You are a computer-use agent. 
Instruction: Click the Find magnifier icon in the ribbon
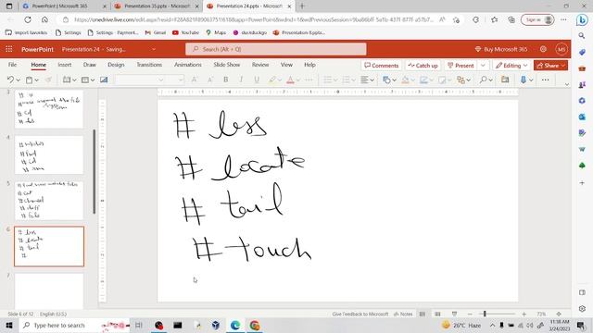pyautogui.click(x=483, y=80)
